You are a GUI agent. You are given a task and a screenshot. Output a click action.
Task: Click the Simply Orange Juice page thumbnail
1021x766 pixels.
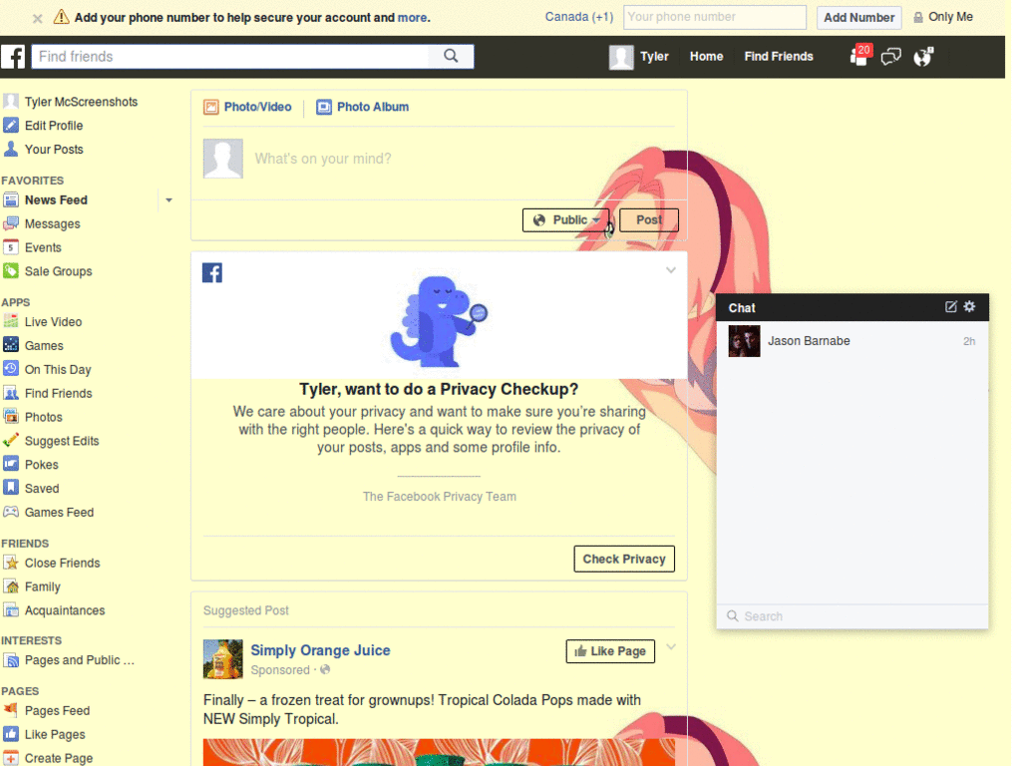(x=222, y=659)
